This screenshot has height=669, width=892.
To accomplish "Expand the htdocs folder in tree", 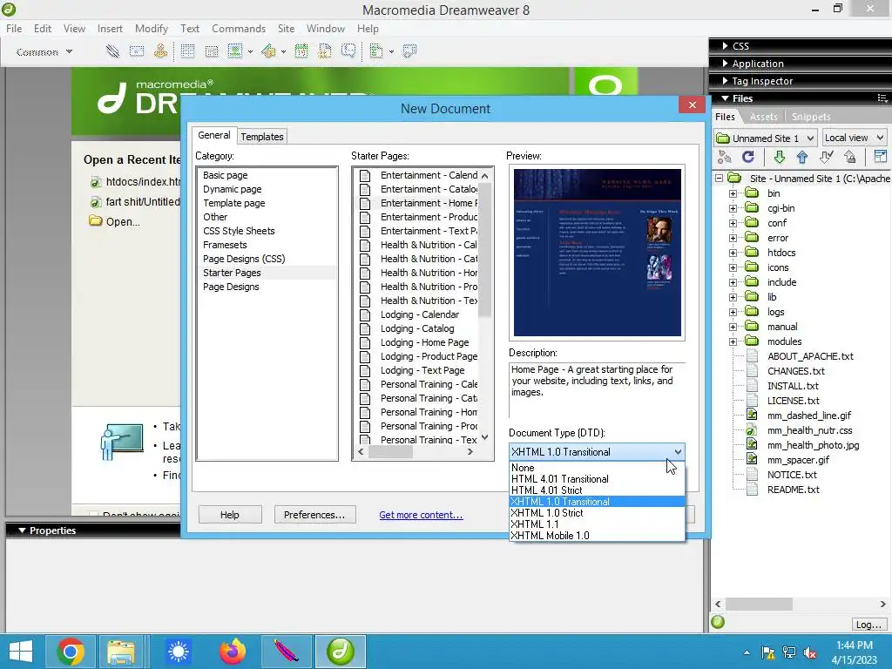I will click(x=733, y=253).
